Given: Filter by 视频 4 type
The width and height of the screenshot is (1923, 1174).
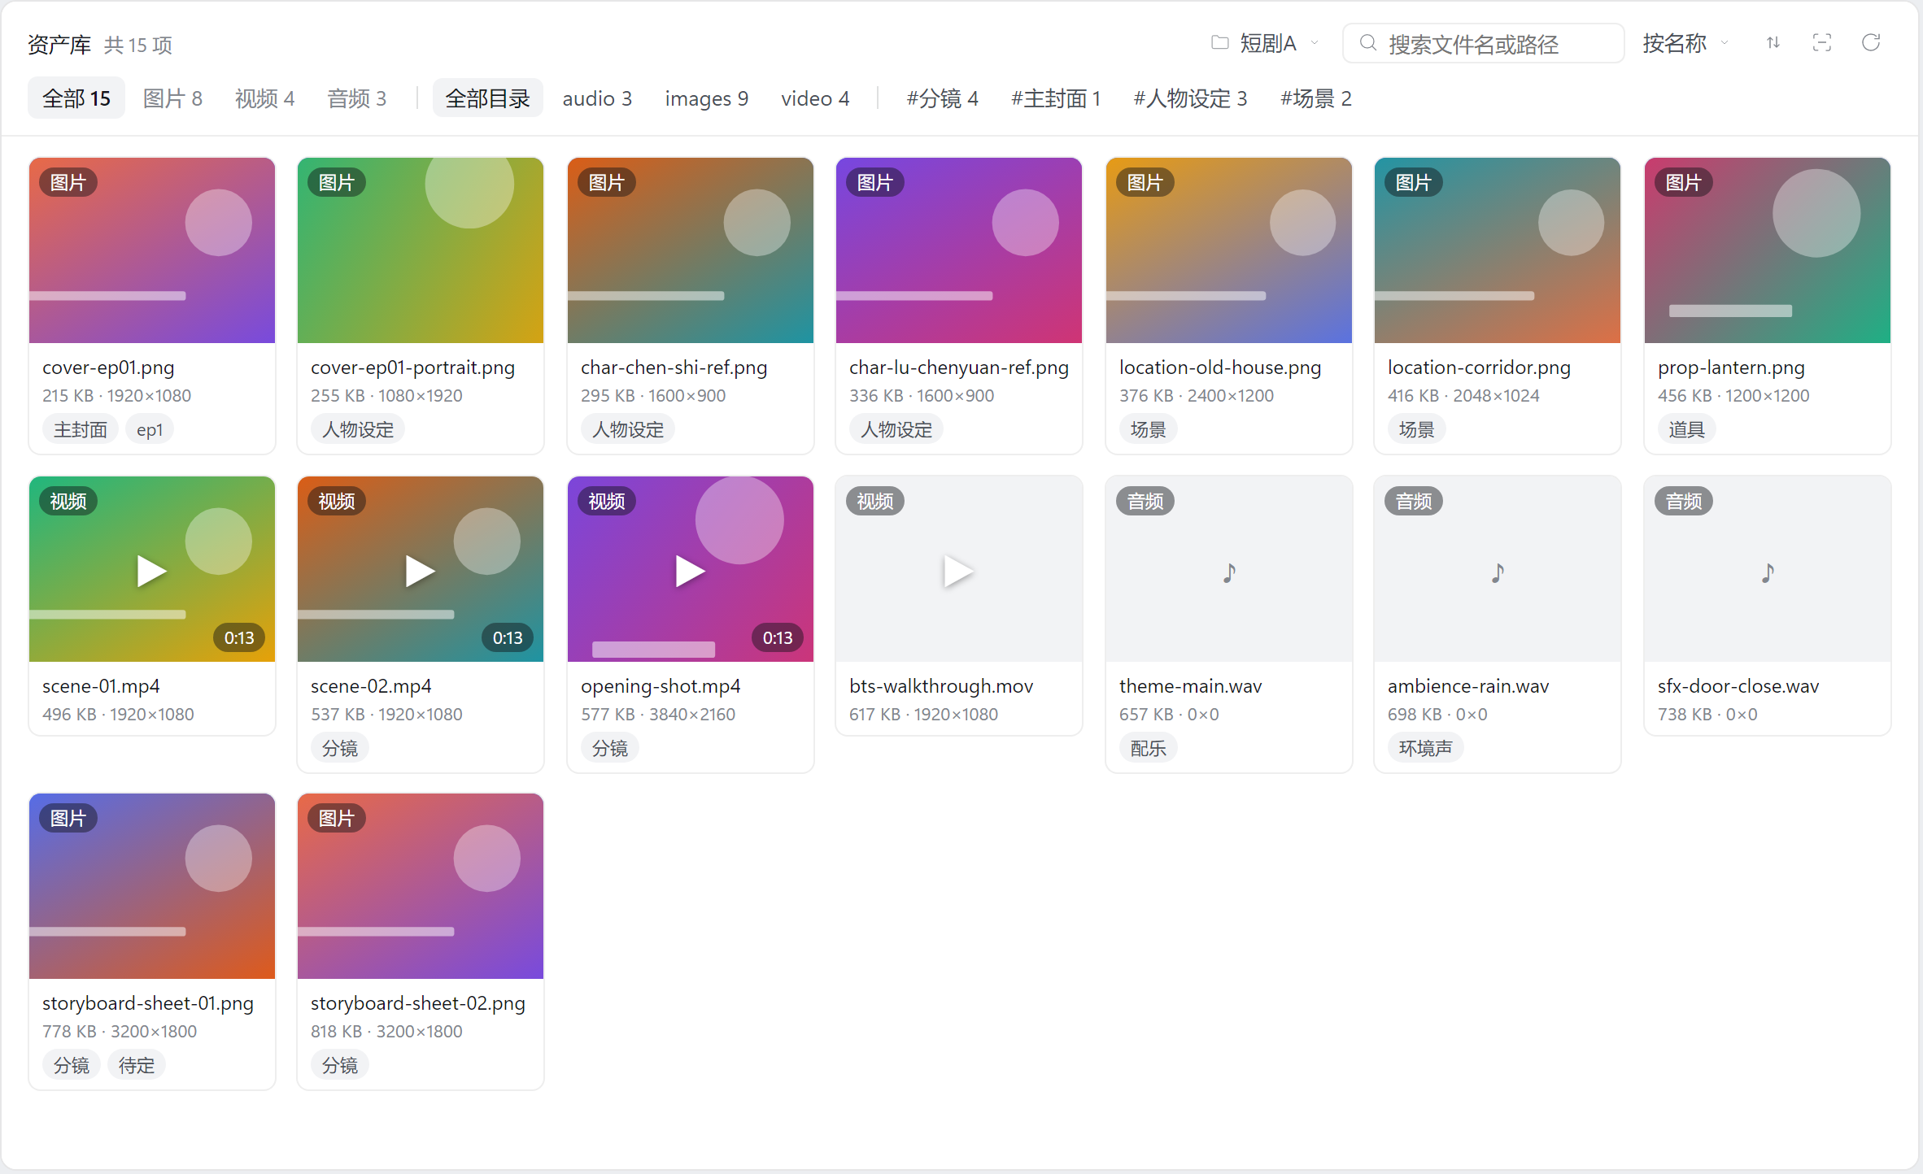Looking at the screenshot, I should [264, 98].
